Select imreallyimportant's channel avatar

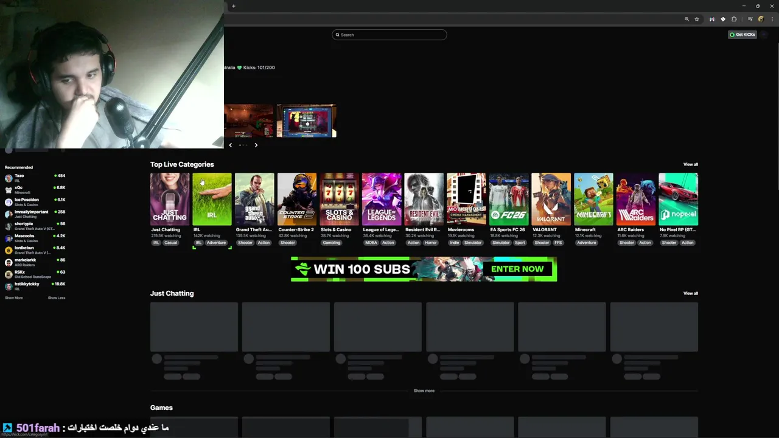pyautogui.click(x=9, y=214)
